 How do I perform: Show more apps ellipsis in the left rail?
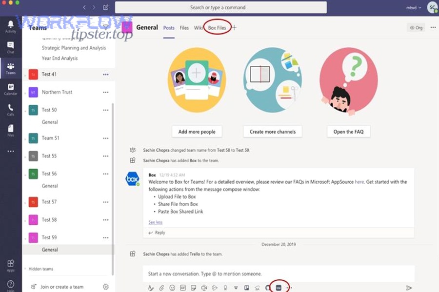(x=11, y=151)
